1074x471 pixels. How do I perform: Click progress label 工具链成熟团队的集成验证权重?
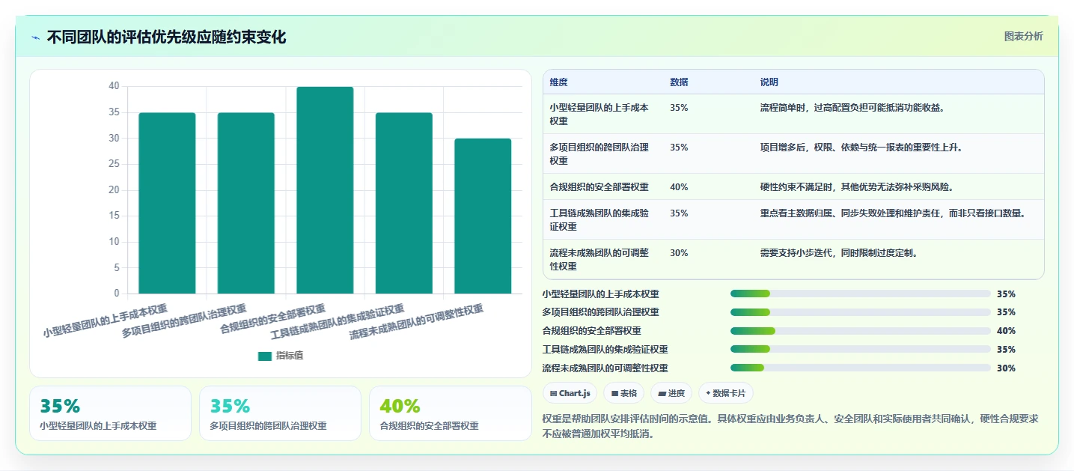click(605, 349)
